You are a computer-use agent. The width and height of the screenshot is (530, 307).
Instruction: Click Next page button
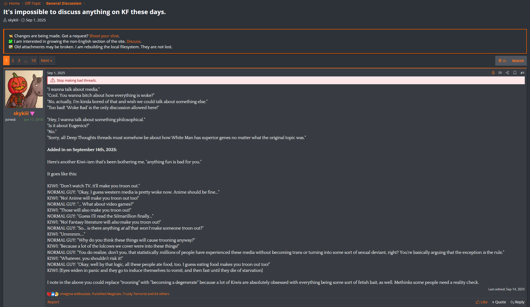point(47,61)
